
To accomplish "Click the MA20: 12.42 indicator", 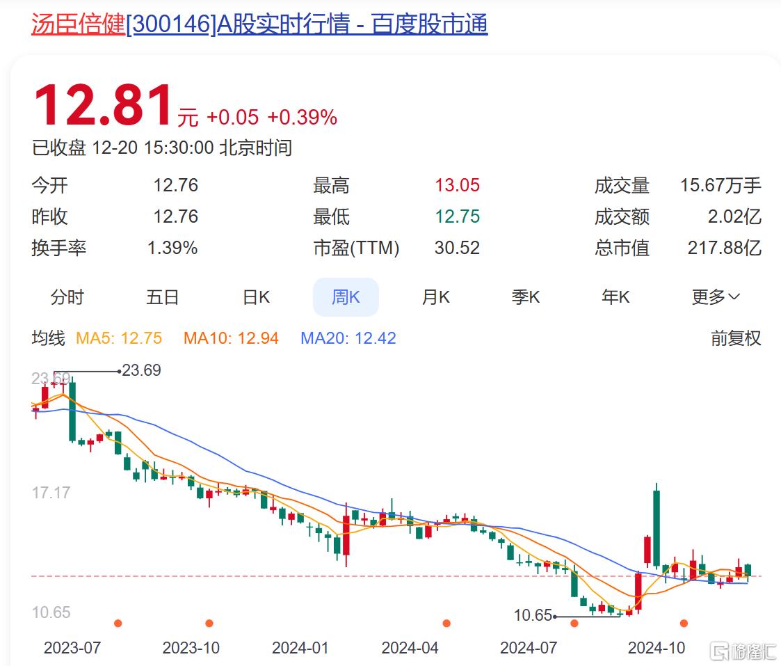I will 348,338.
